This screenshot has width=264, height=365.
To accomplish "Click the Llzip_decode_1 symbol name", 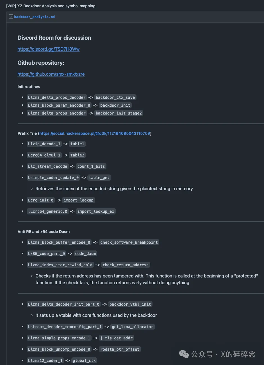I will [x=44, y=144].
